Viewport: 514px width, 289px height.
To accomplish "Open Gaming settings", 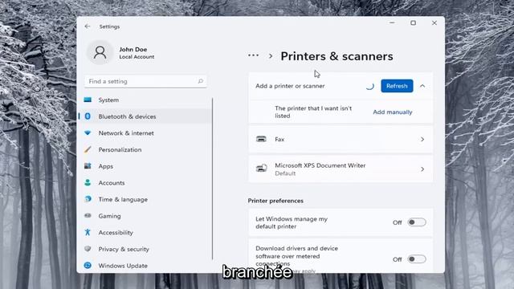I will pyautogui.click(x=145, y=216).
